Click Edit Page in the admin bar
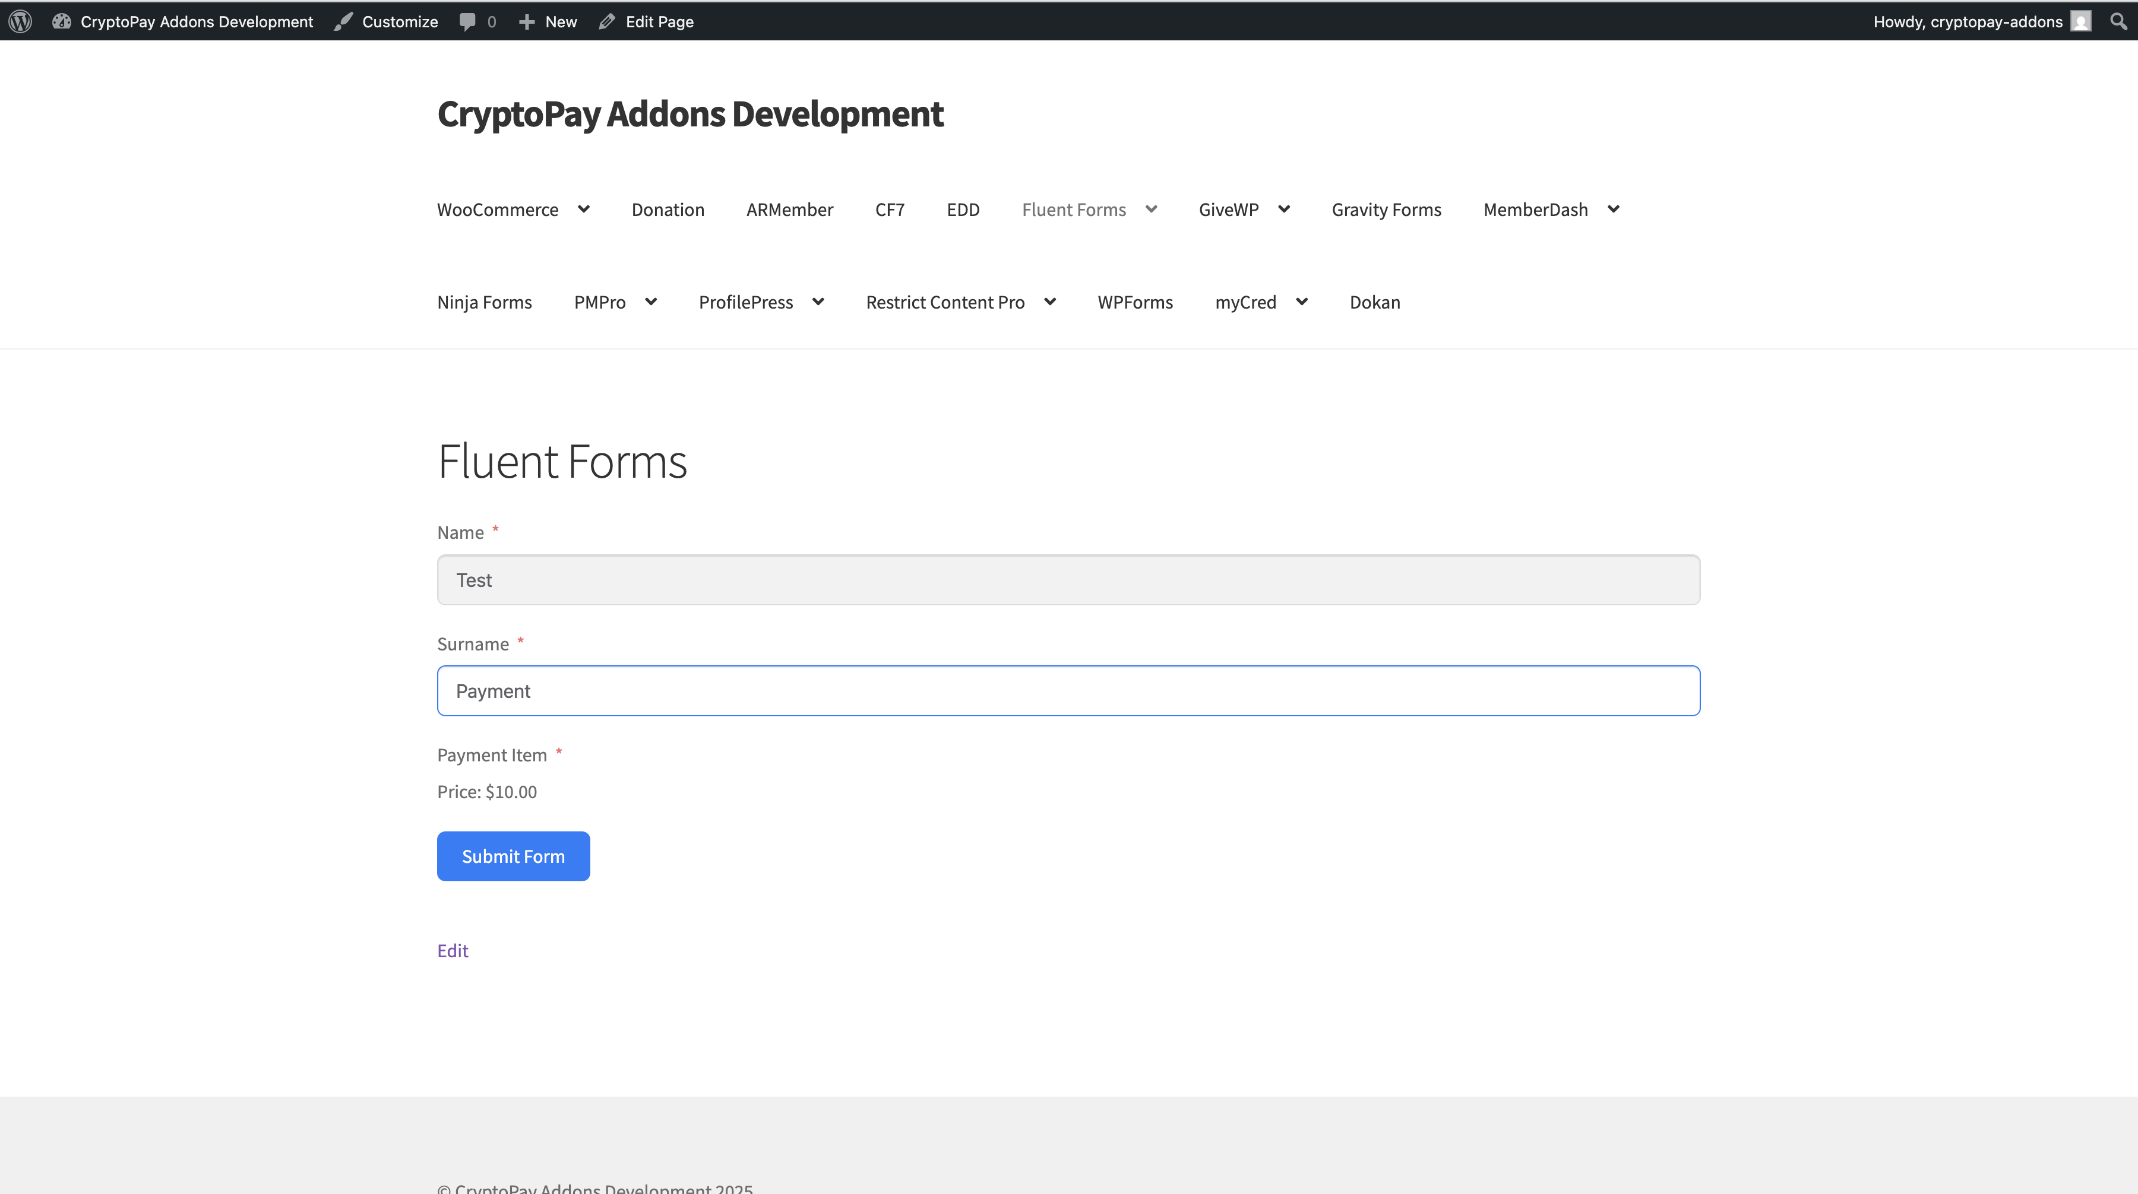Screen dimensions: 2138x1194 660,21
